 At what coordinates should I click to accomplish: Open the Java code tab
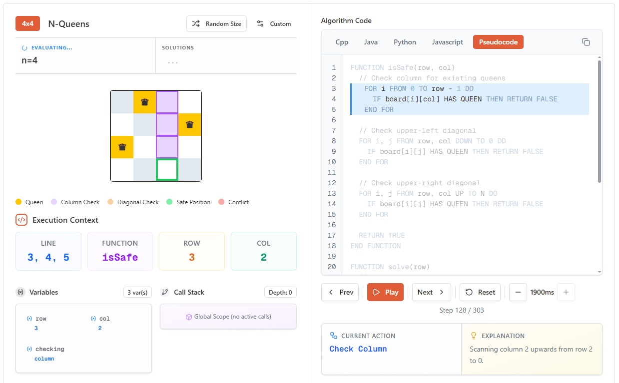371,42
